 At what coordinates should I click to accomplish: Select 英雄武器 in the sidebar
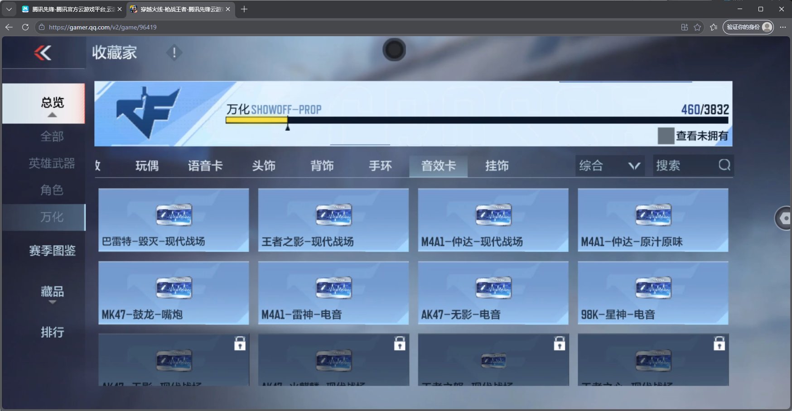[52, 163]
